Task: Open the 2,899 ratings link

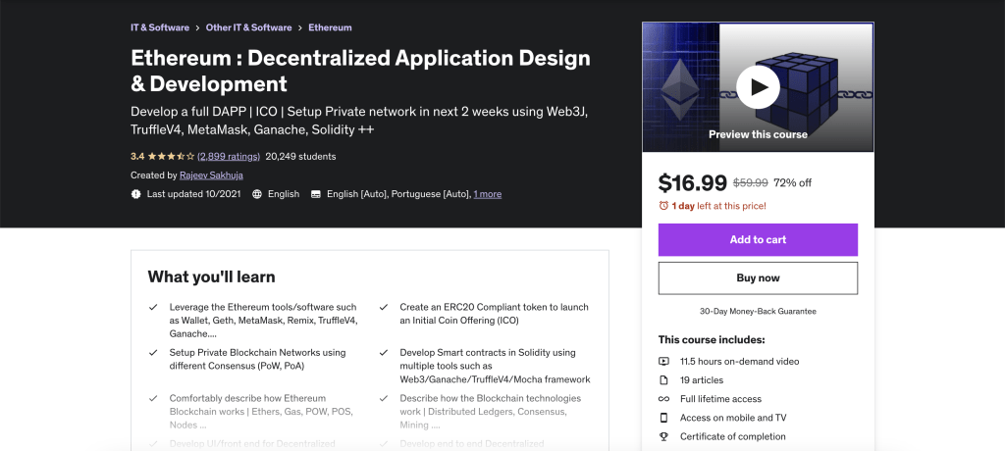Action: [x=229, y=156]
